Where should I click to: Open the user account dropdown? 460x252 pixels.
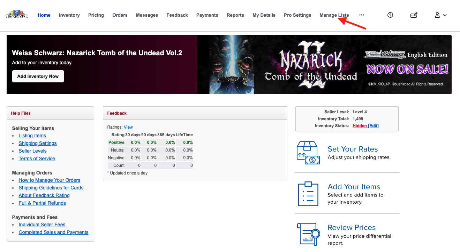click(x=440, y=15)
